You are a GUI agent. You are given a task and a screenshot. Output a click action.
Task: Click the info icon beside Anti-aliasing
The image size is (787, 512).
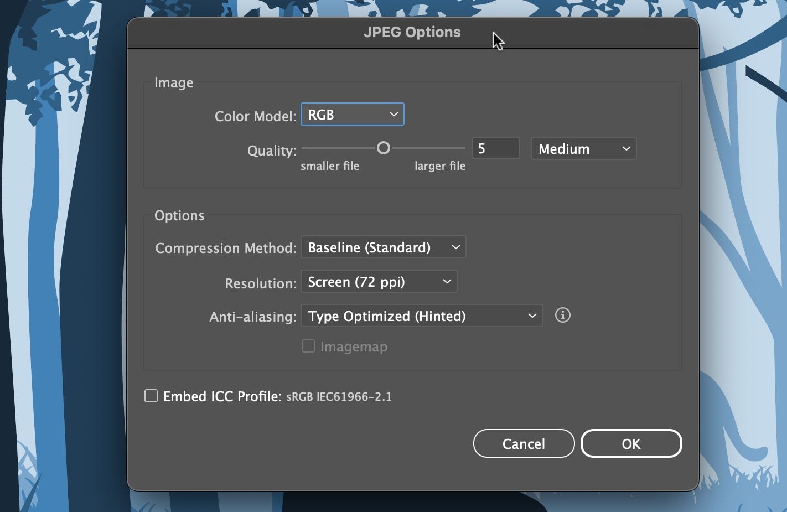click(x=562, y=315)
